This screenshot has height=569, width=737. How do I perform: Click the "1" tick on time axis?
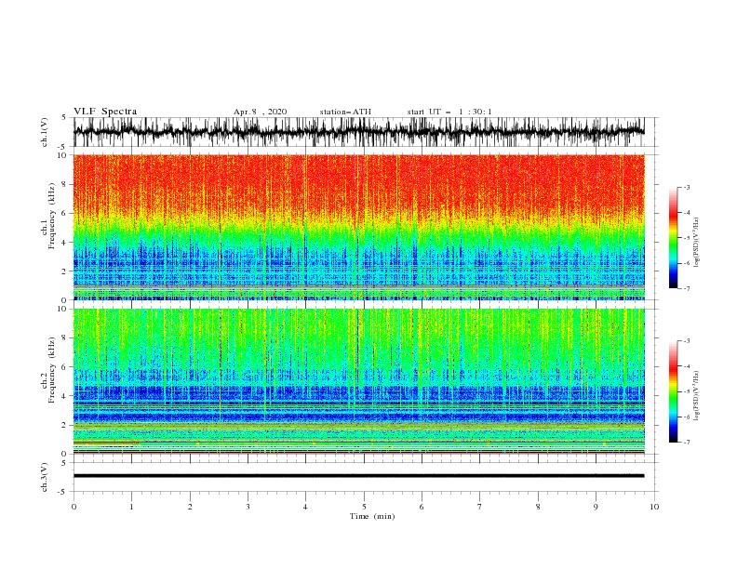(131, 507)
